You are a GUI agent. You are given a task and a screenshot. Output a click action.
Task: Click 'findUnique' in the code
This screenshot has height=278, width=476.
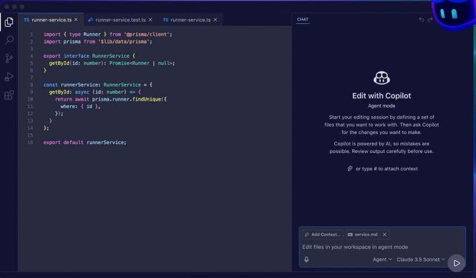[x=146, y=99]
